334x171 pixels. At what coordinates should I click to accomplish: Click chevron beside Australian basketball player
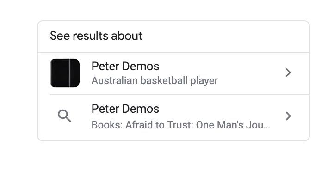point(288,73)
